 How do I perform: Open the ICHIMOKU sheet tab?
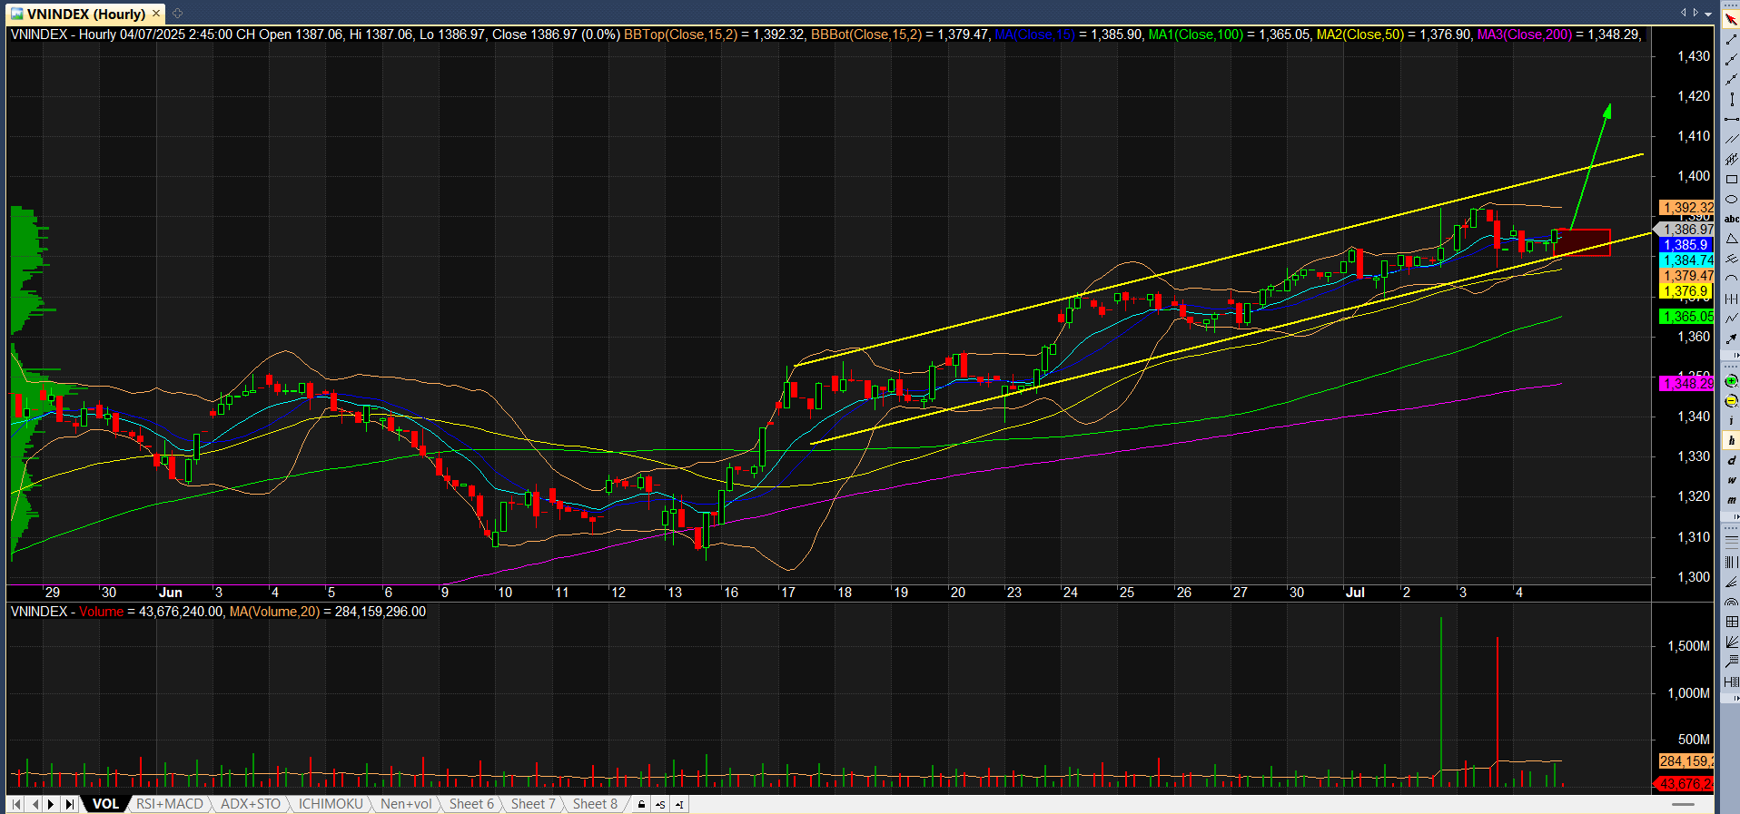tap(331, 804)
